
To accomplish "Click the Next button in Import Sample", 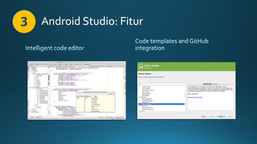I will click(221, 116).
